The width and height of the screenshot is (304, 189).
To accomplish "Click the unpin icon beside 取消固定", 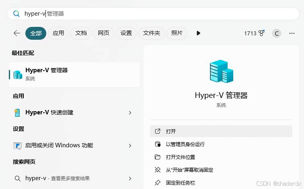I will point(158,170).
